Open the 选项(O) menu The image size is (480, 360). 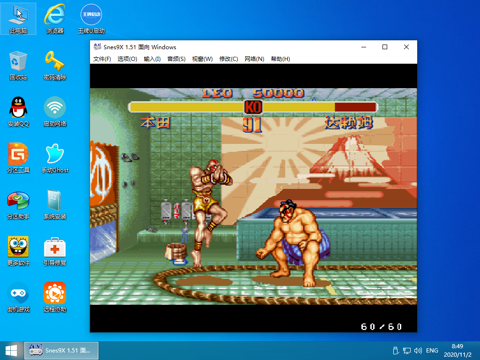click(x=127, y=59)
